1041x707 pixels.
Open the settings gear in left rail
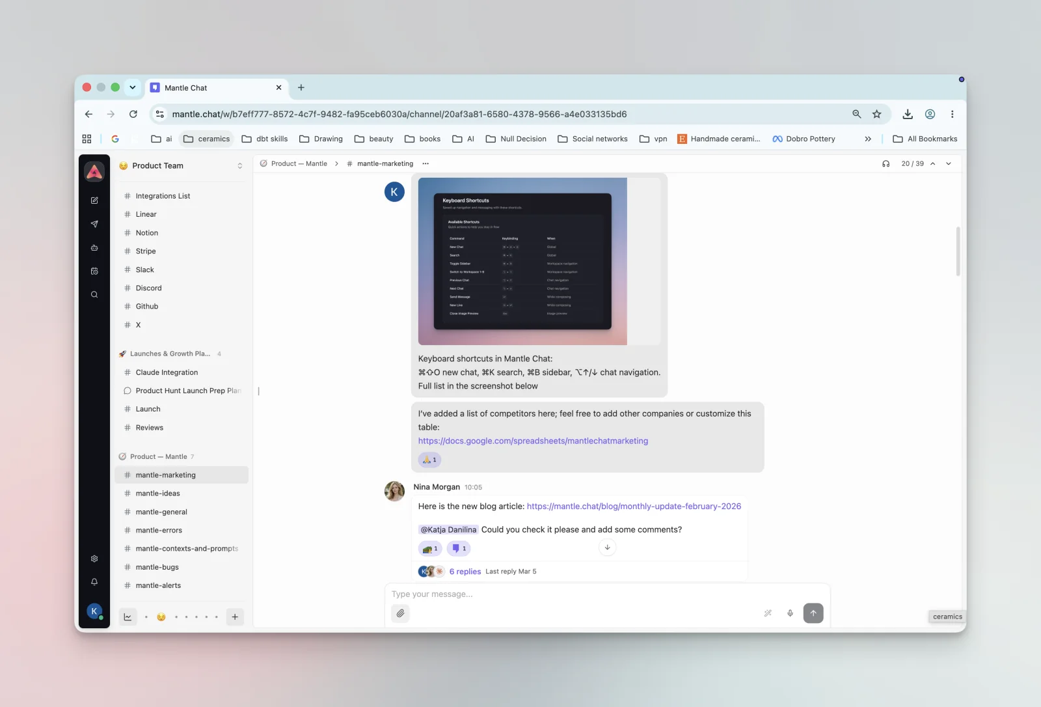pos(94,559)
